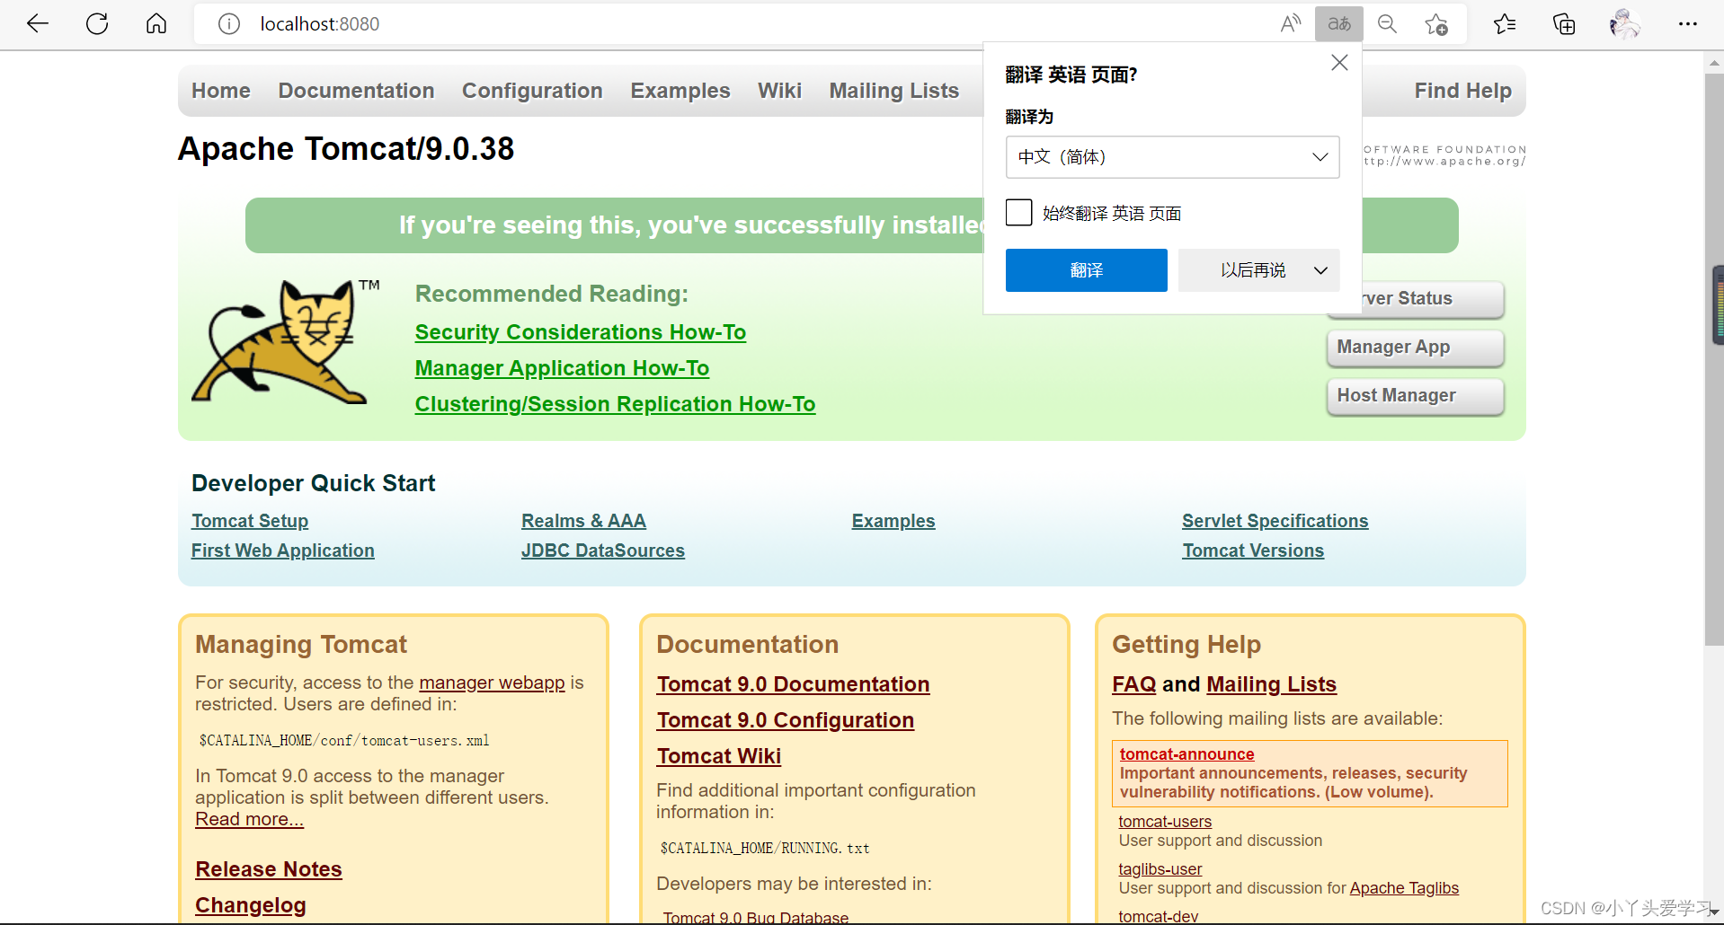Open Mailing Lists link in Getting Help
Viewport: 1724px width, 925px height.
coord(1271,684)
